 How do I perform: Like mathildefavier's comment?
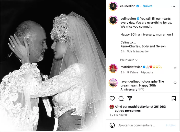[x=175, y=68]
